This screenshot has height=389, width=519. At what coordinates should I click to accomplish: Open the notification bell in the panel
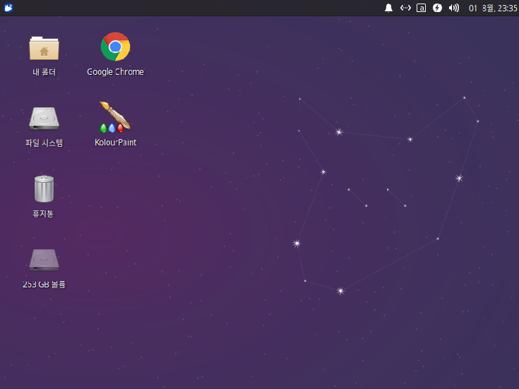tap(388, 8)
